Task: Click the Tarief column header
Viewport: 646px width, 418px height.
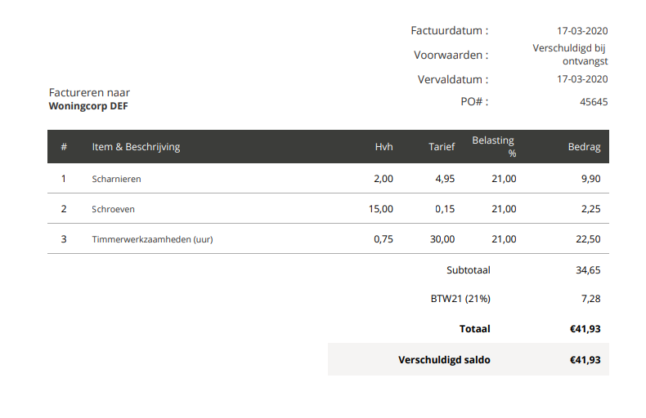Action: click(442, 147)
